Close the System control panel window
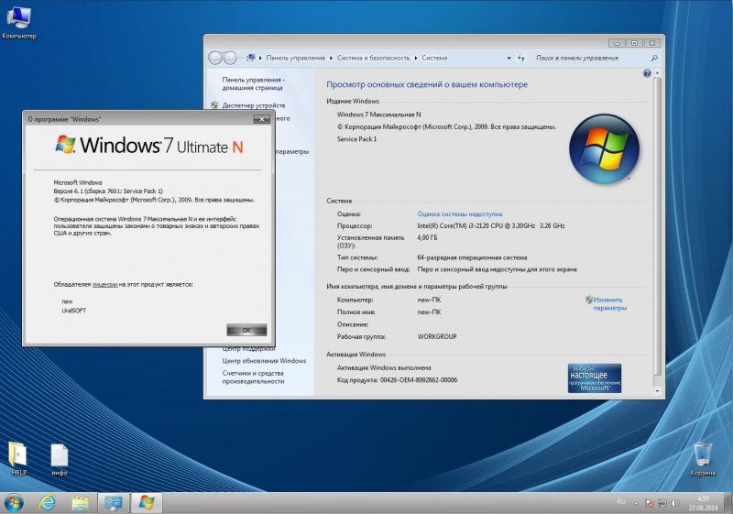The width and height of the screenshot is (733, 514). pyautogui.click(x=651, y=43)
